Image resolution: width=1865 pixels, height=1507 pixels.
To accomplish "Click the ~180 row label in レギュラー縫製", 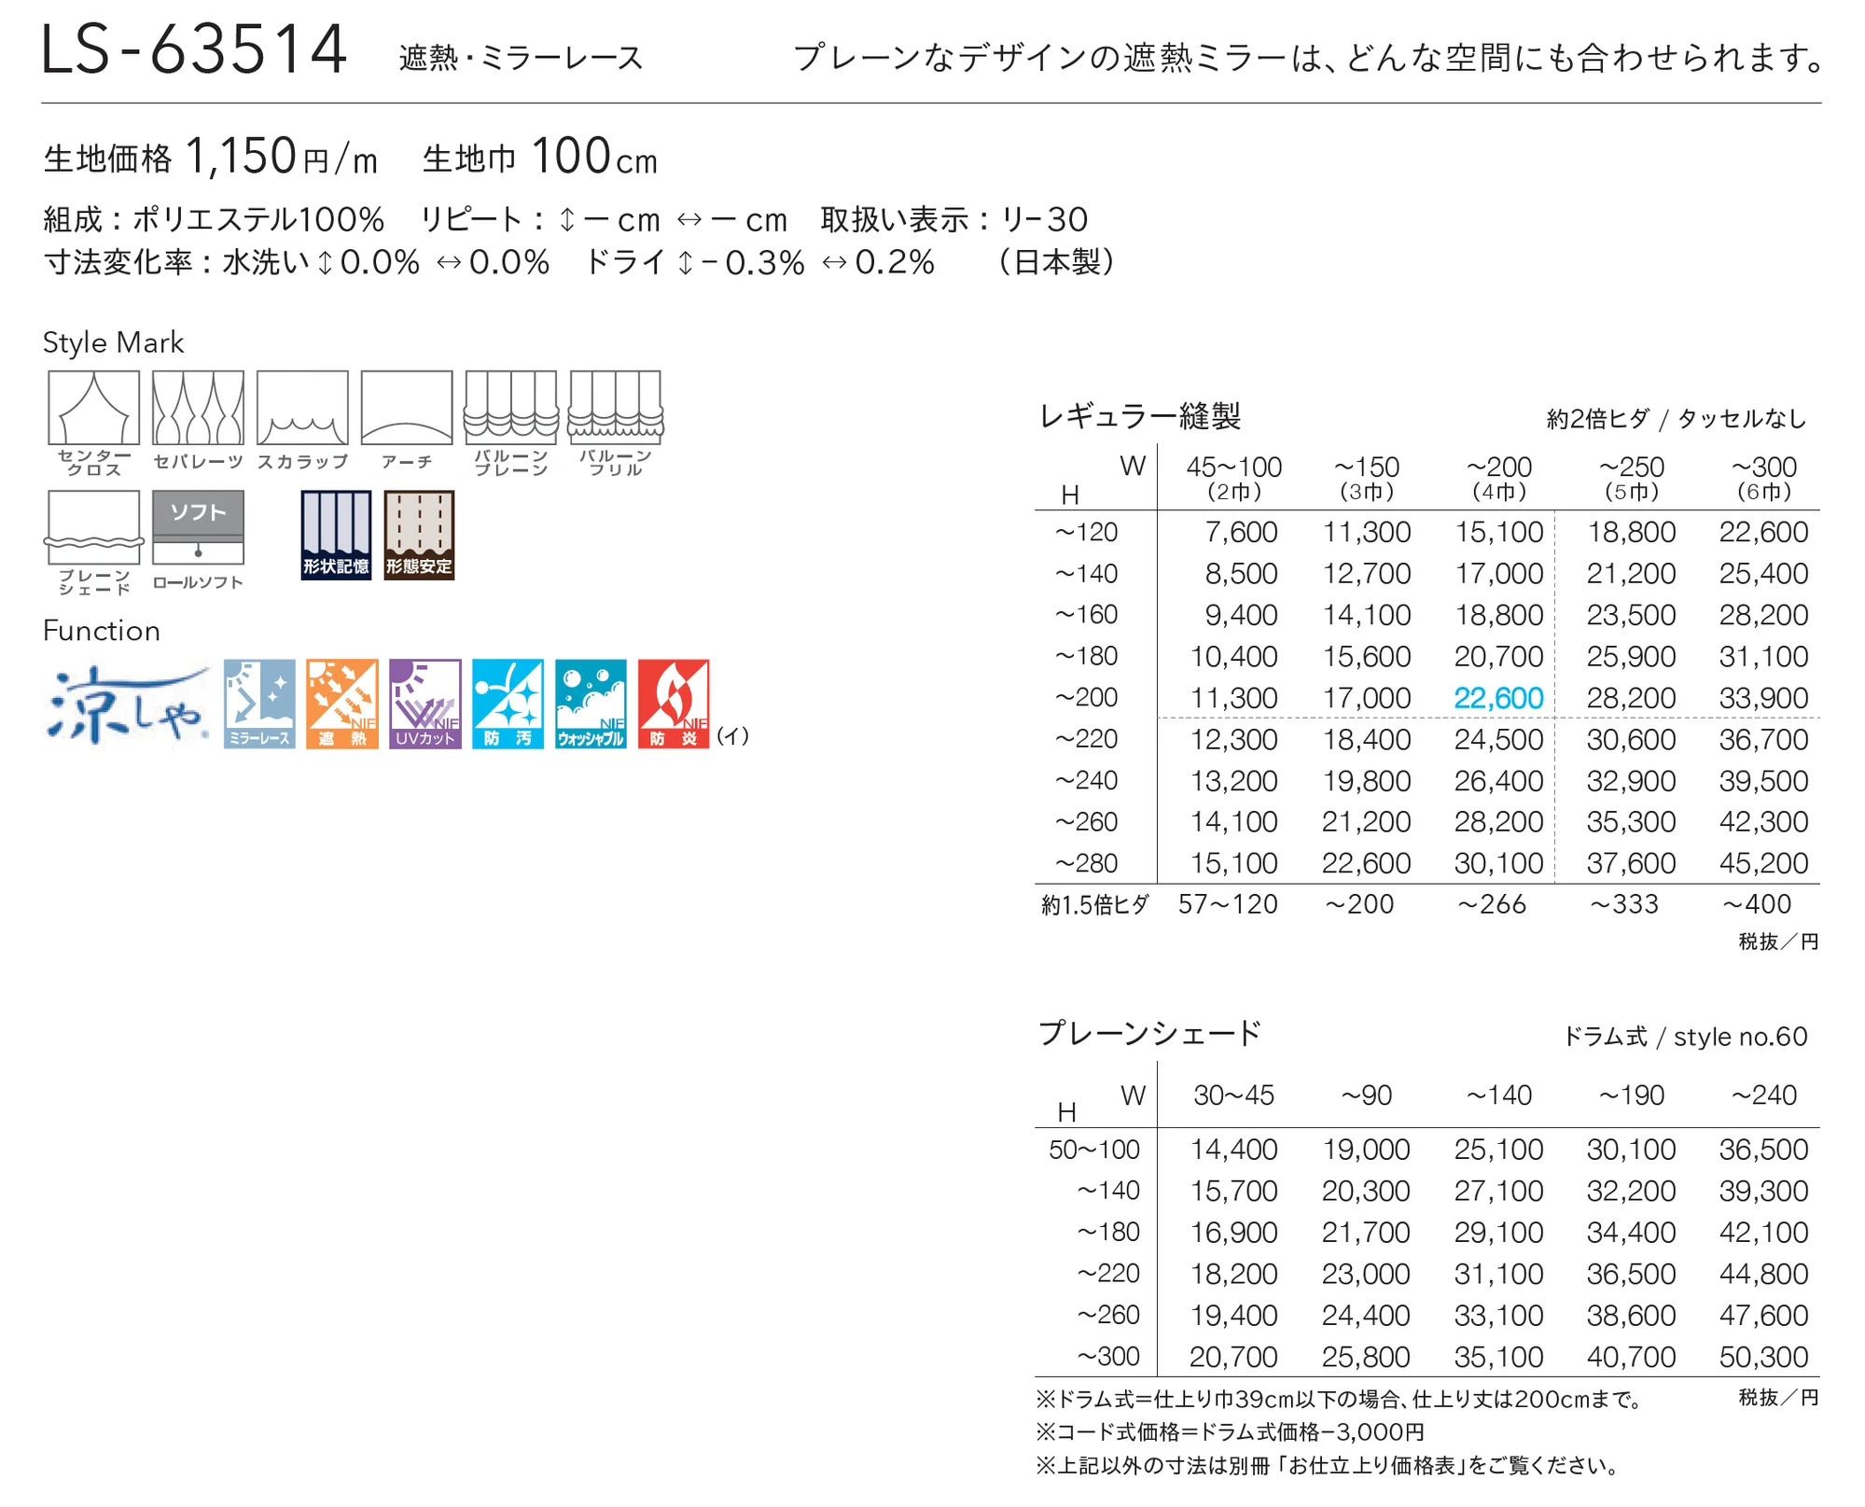I will pos(1087,656).
